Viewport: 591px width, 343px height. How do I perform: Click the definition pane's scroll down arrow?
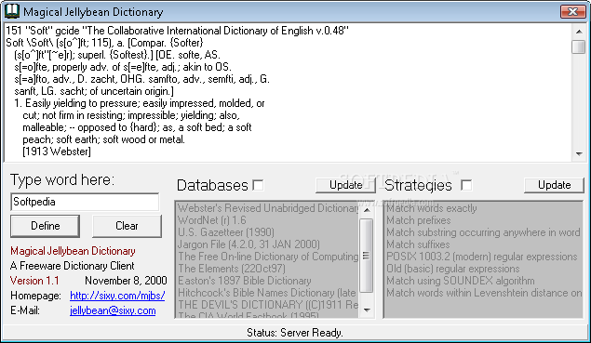pyautogui.click(x=578, y=153)
